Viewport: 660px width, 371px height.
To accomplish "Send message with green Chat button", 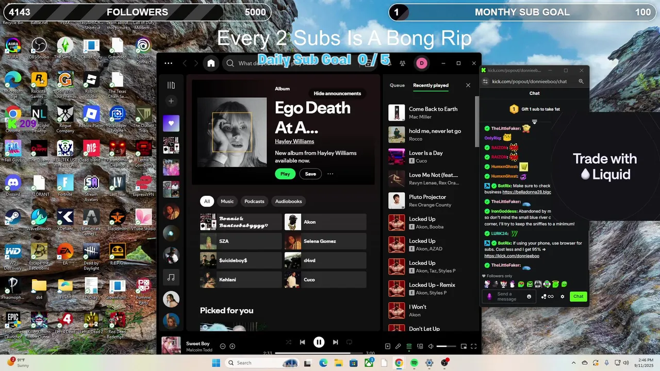I will [579, 296].
